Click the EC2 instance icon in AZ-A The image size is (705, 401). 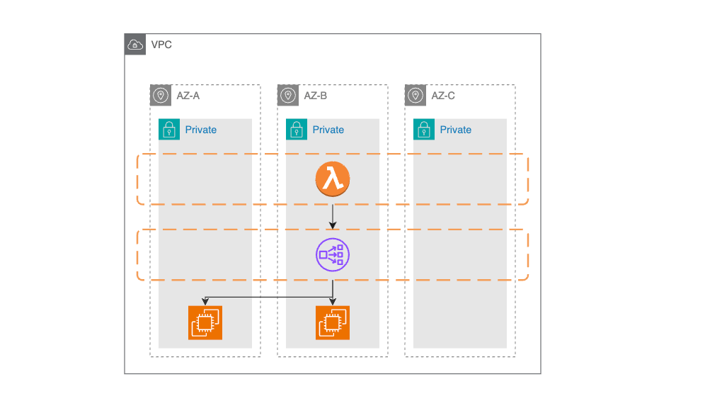tap(205, 322)
